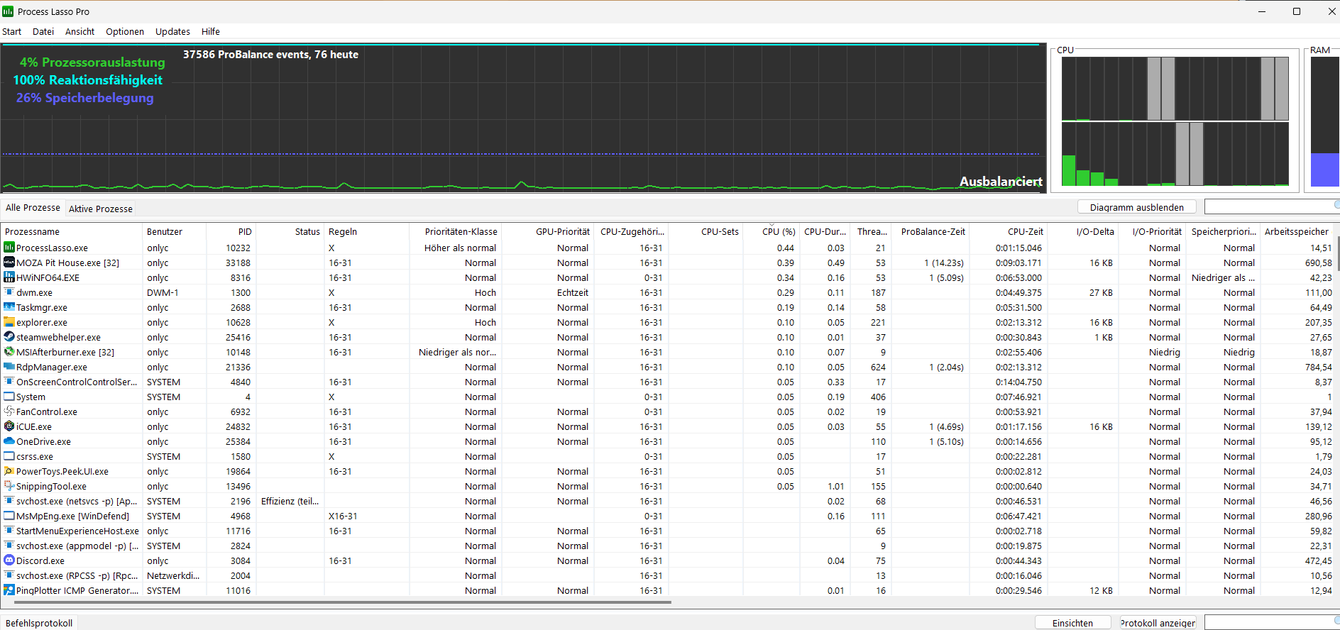Open the Hilfe menu

point(211,32)
